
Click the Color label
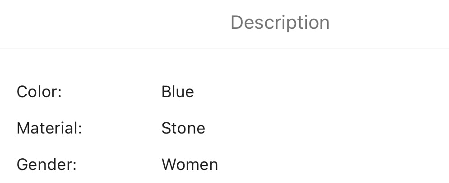click(39, 92)
